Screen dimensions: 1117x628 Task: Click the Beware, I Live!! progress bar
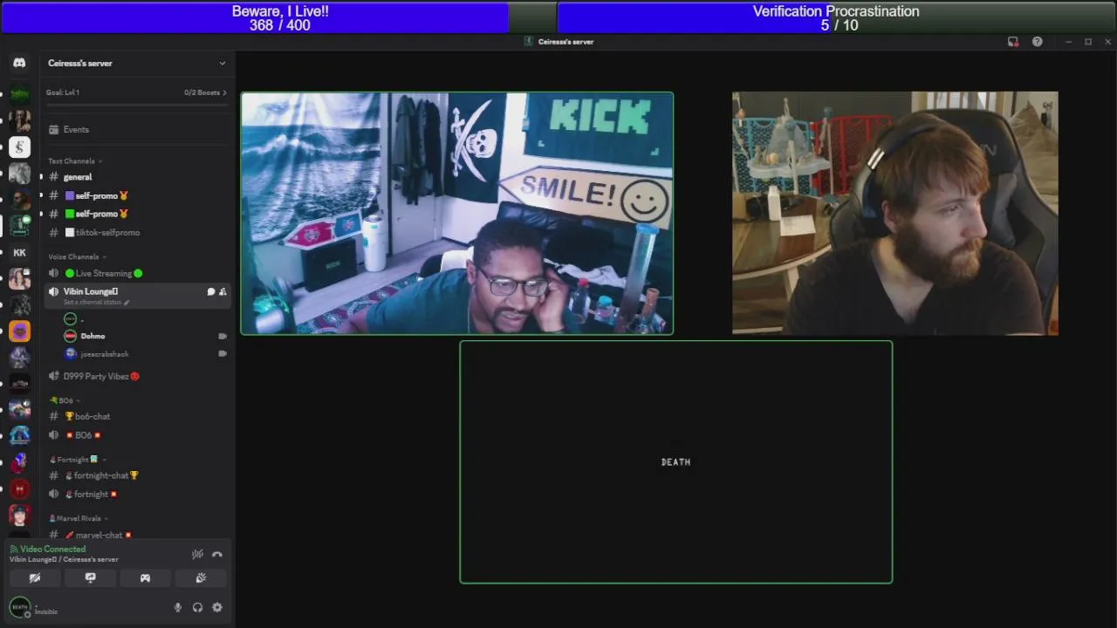[279, 17]
